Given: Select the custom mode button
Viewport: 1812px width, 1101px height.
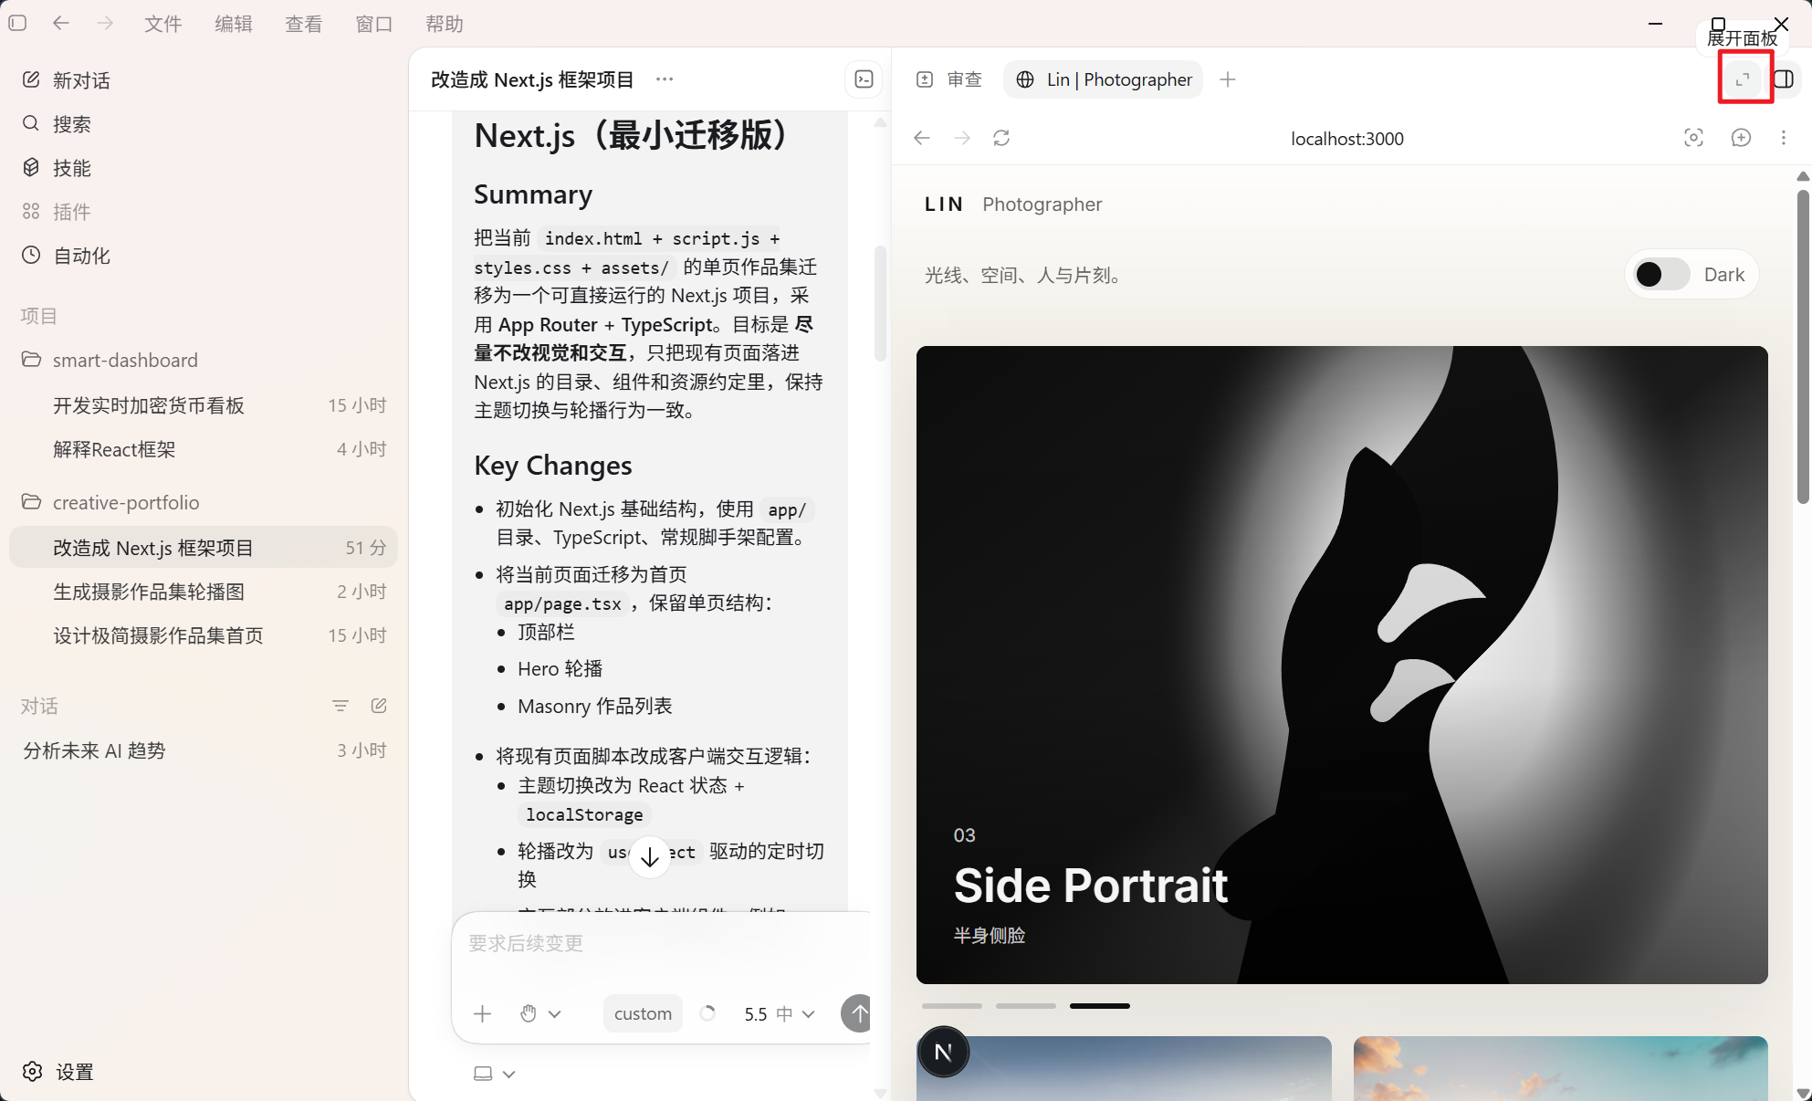Looking at the screenshot, I should click(643, 1013).
